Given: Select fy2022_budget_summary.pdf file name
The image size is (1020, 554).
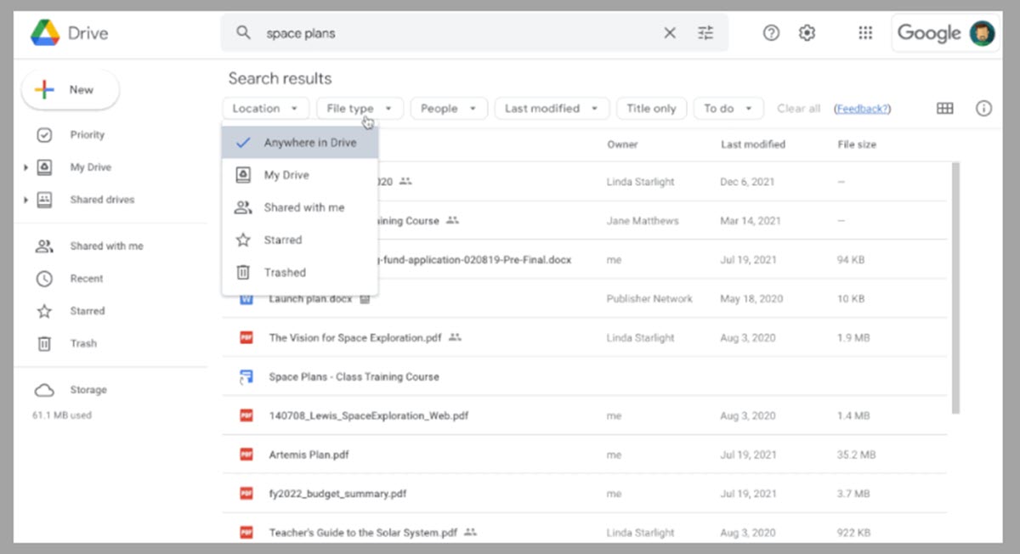Looking at the screenshot, I should pyautogui.click(x=337, y=494).
